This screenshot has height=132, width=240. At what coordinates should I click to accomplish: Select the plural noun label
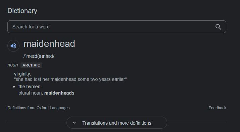(x=31, y=93)
